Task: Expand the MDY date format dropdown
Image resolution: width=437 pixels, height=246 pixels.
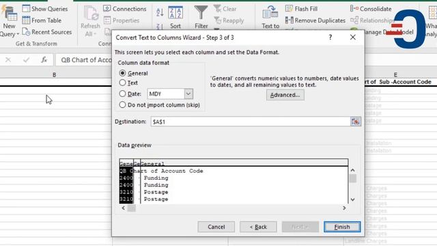Action: (x=188, y=94)
